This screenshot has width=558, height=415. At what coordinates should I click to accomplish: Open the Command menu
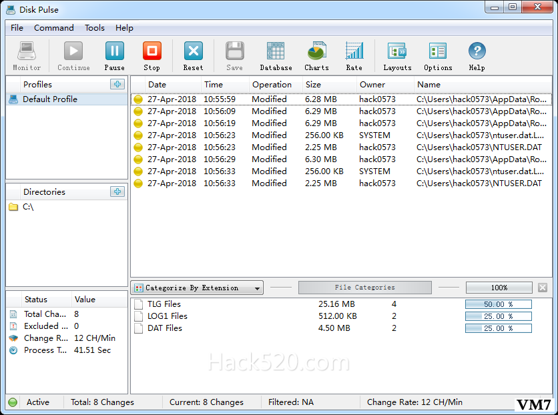coord(54,28)
